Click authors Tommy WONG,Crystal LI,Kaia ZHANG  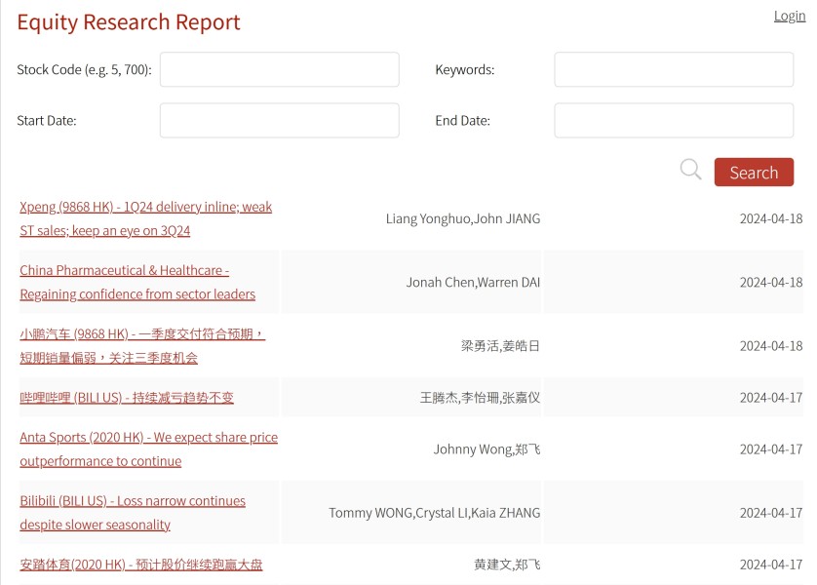point(434,513)
